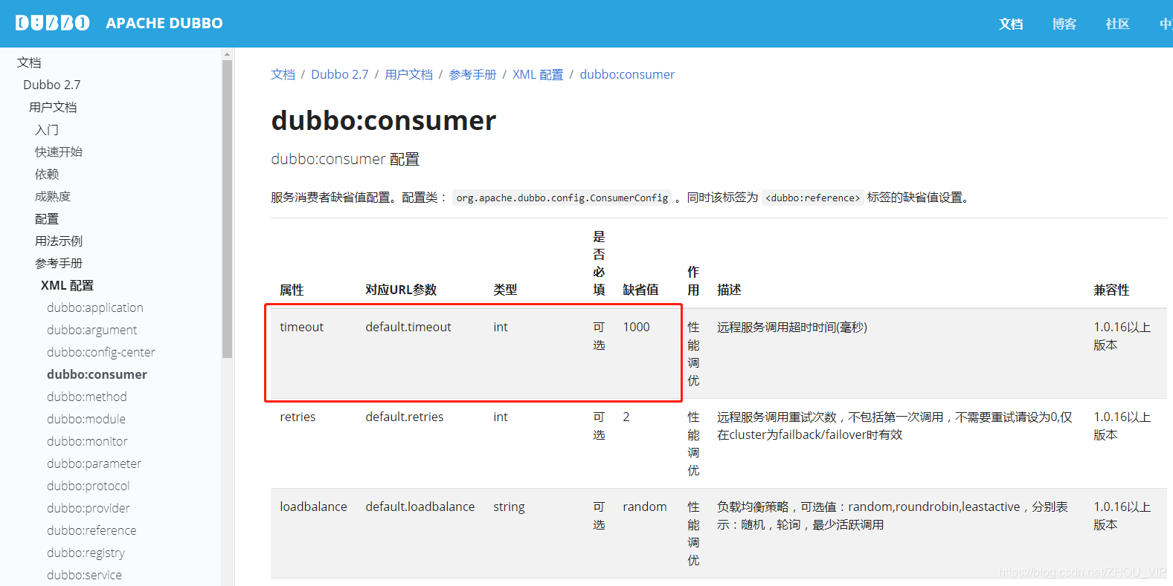Click the 负载均衡策略 description cell

coord(893,515)
